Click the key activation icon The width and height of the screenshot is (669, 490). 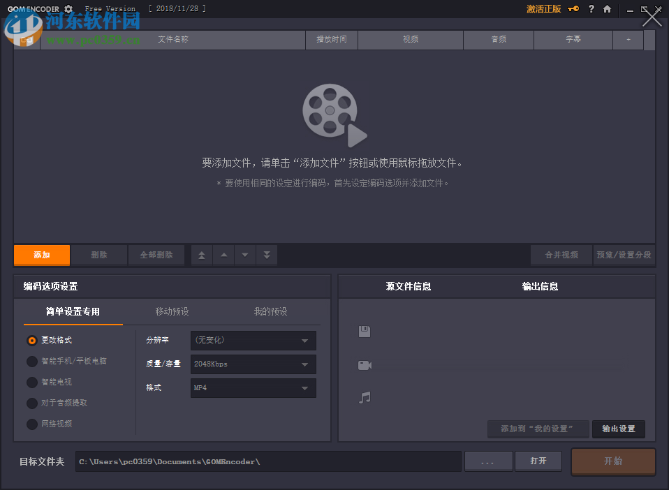pos(573,9)
